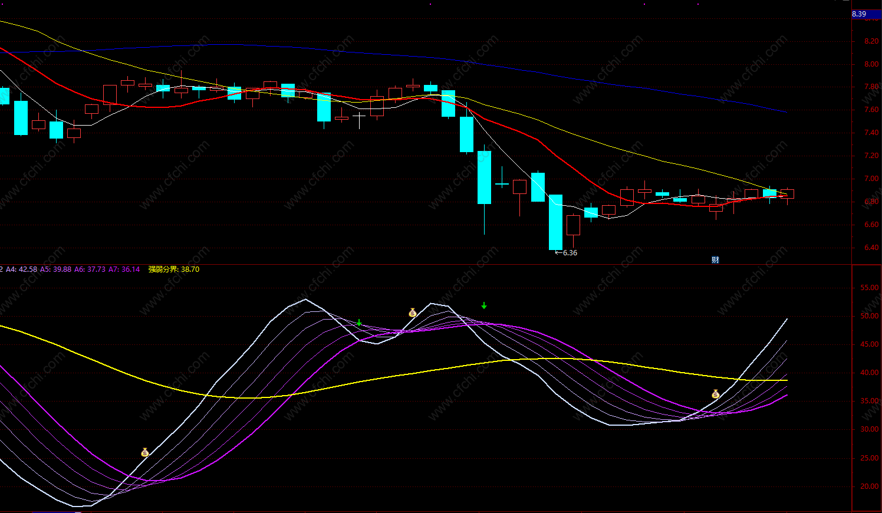
Task: Click the 7.80 price axis label
Action: click(x=871, y=87)
